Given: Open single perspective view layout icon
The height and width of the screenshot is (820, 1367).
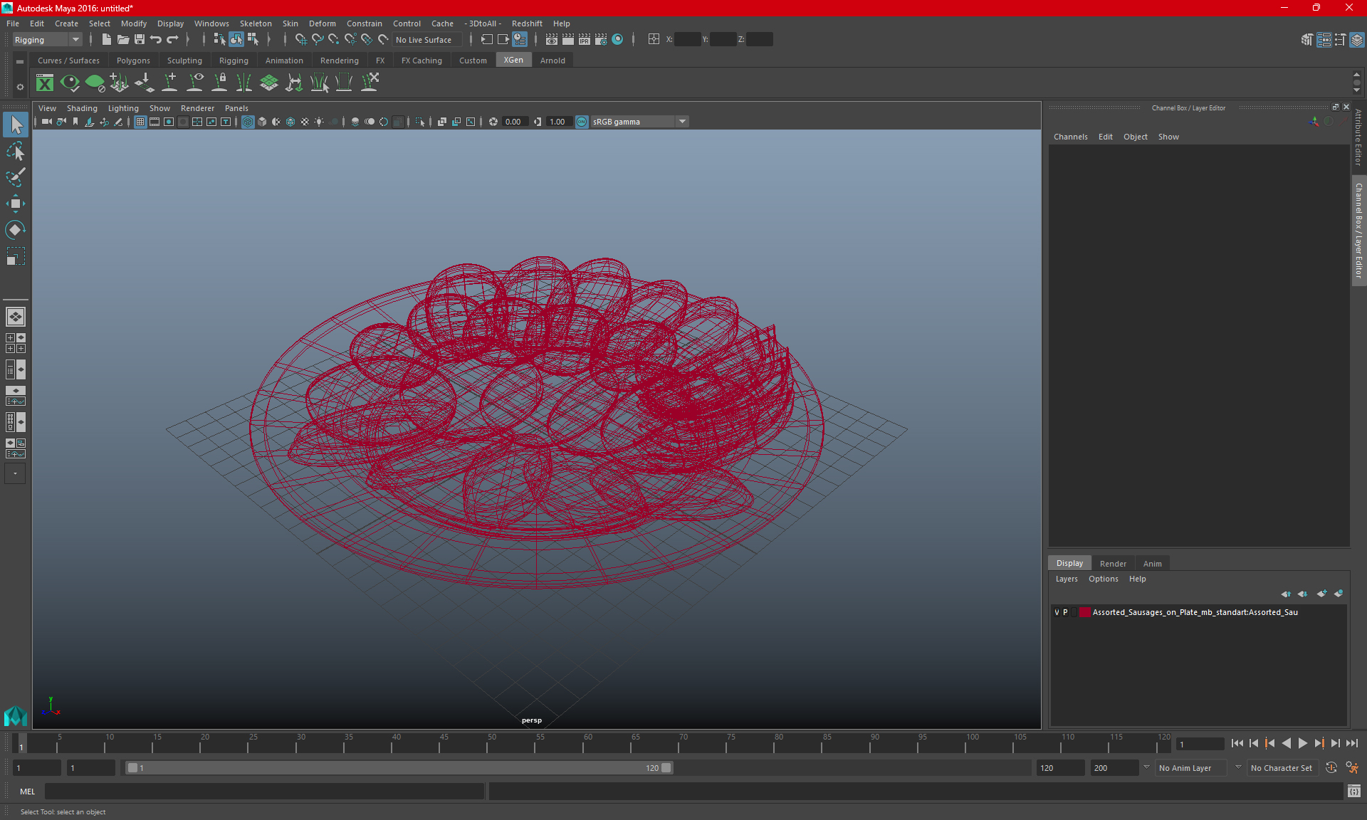Looking at the screenshot, I should 16,317.
